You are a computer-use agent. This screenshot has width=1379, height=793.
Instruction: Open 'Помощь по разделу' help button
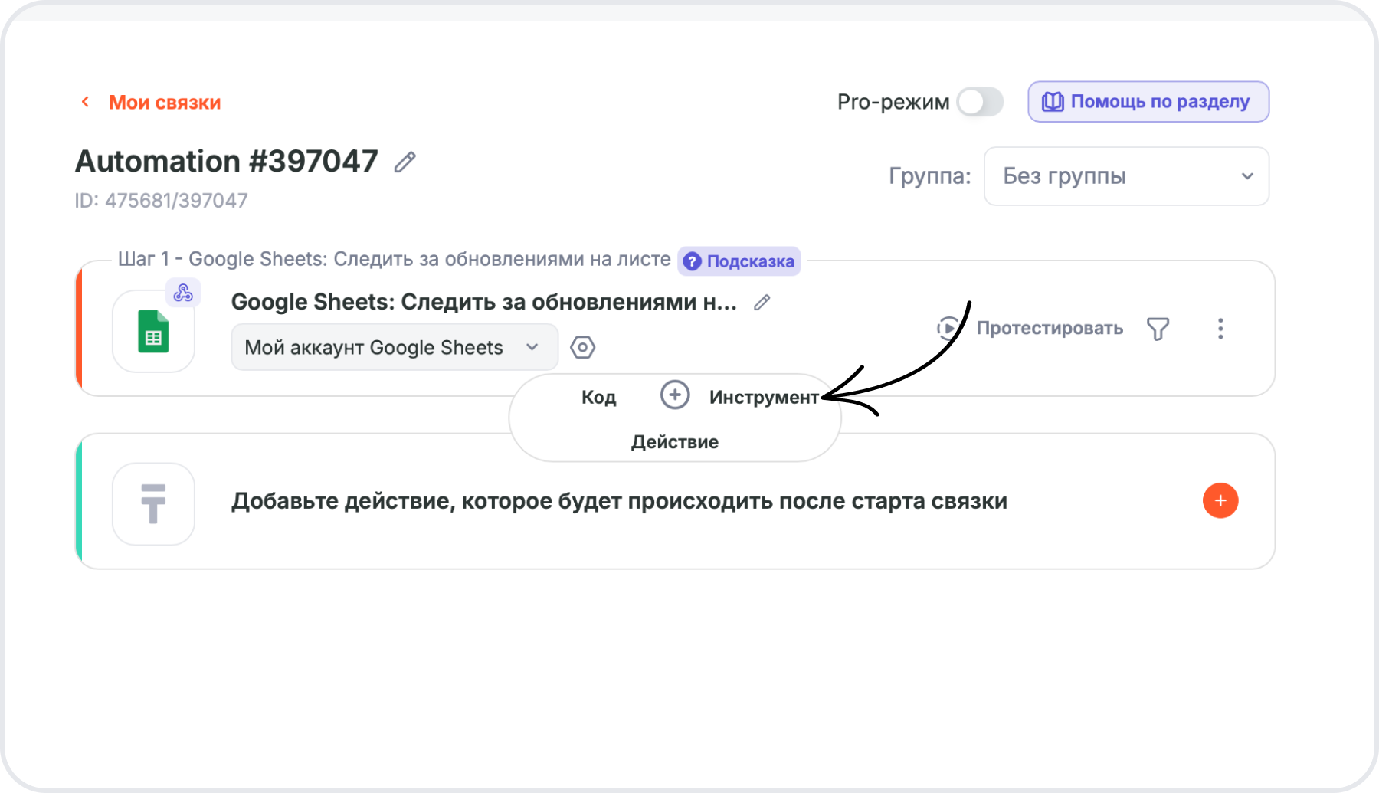pyautogui.click(x=1148, y=102)
